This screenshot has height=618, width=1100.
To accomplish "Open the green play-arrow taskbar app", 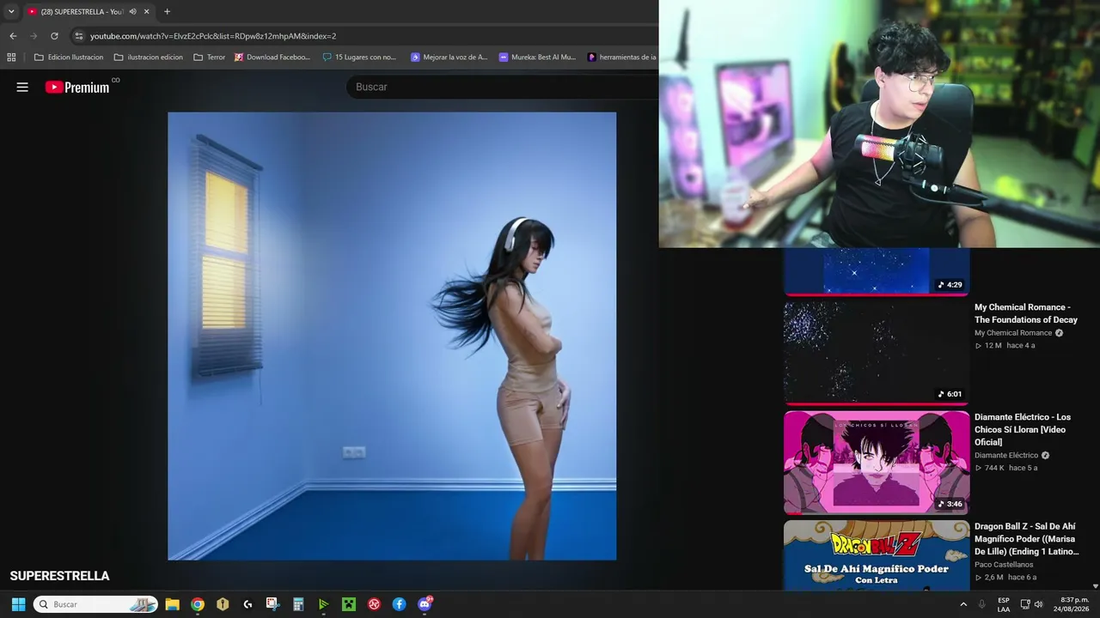I will coord(323,604).
